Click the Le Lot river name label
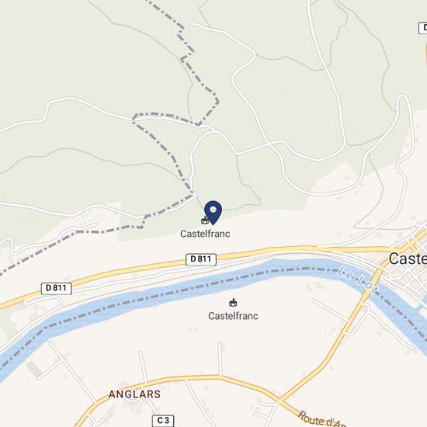Screen dimensions: 427x427 [358, 281]
